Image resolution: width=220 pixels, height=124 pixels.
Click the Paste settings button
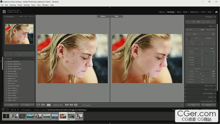point(27,105)
